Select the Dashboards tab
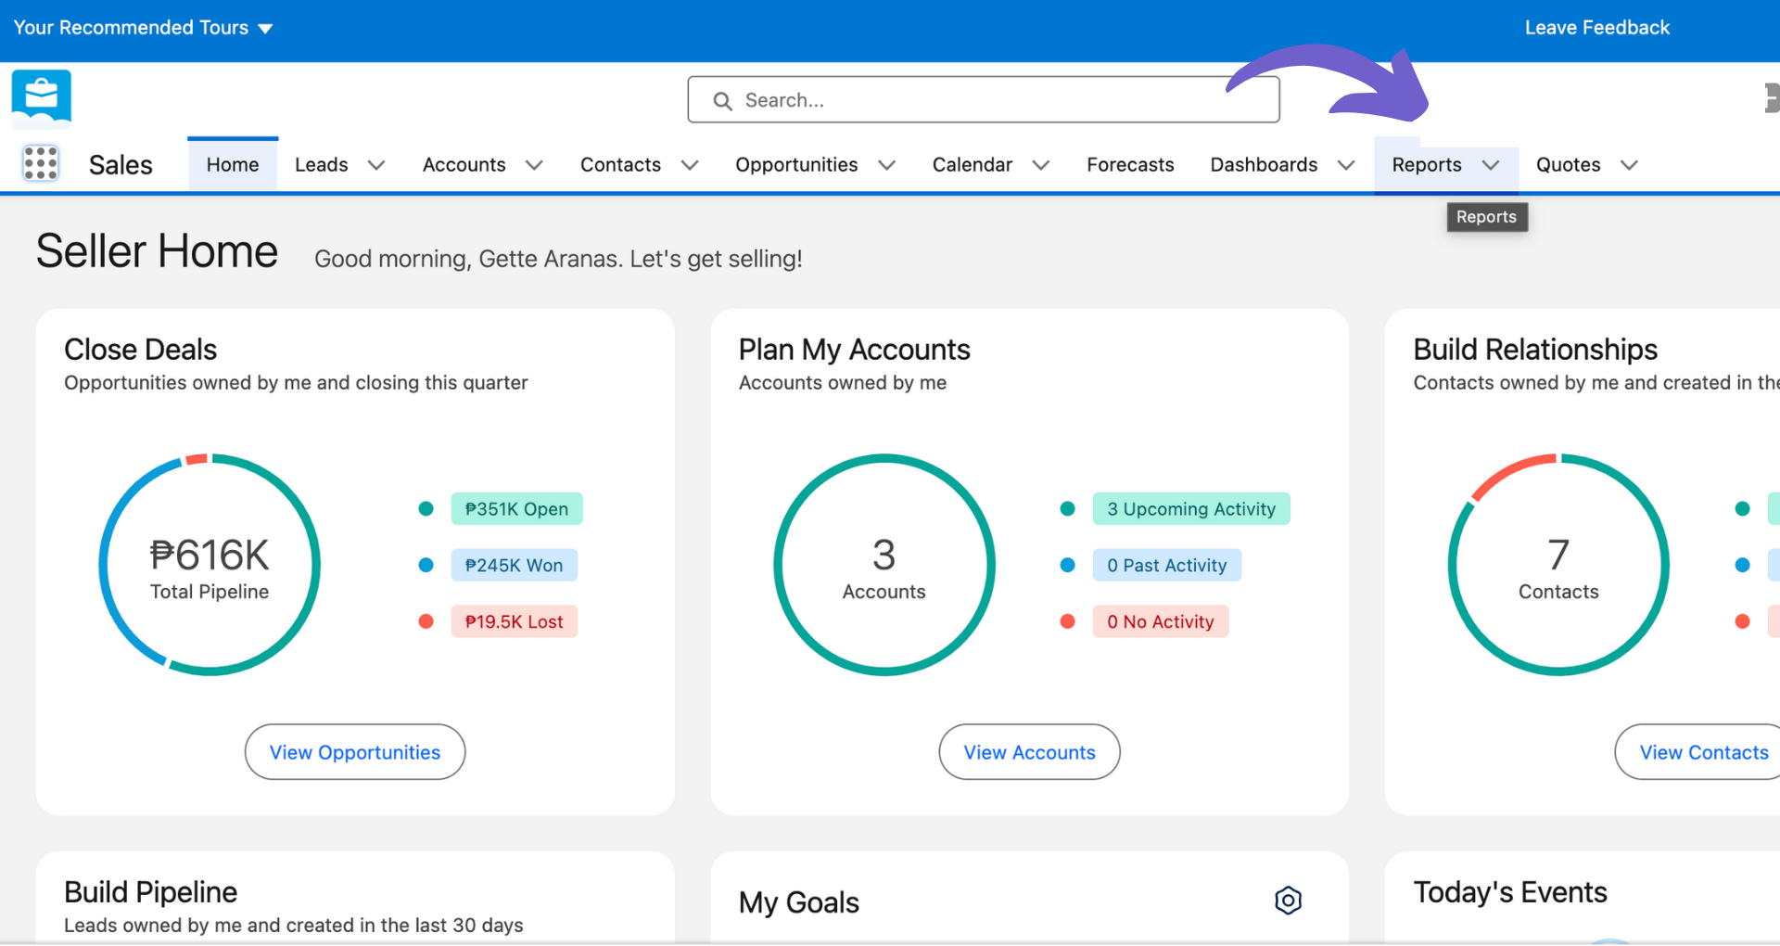The height and width of the screenshot is (946, 1780). [1264, 164]
